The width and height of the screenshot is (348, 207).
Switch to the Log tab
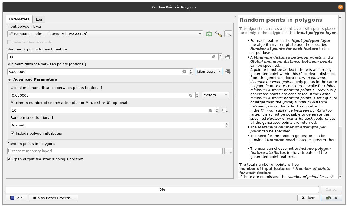tap(39, 19)
